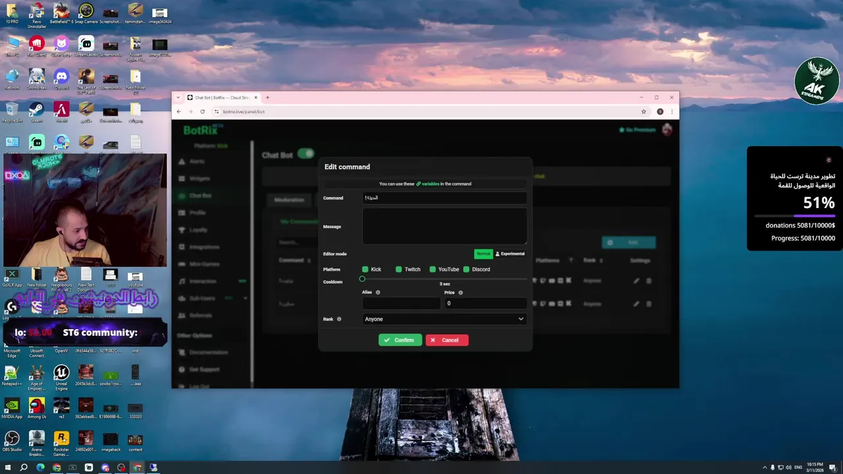Select the OBS Studio desktop icon
This screenshot has width=843, height=474.
(12, 442)
